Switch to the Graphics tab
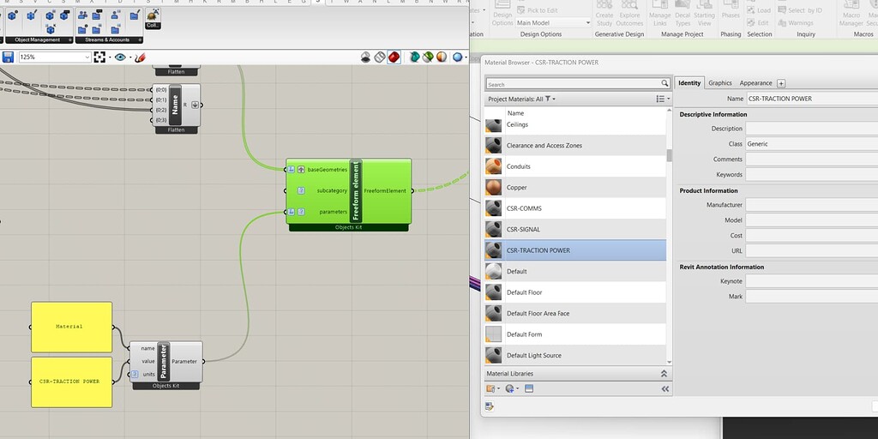Image resolution: width=878 pixels, height=439 pixels. tap(720, 83)
